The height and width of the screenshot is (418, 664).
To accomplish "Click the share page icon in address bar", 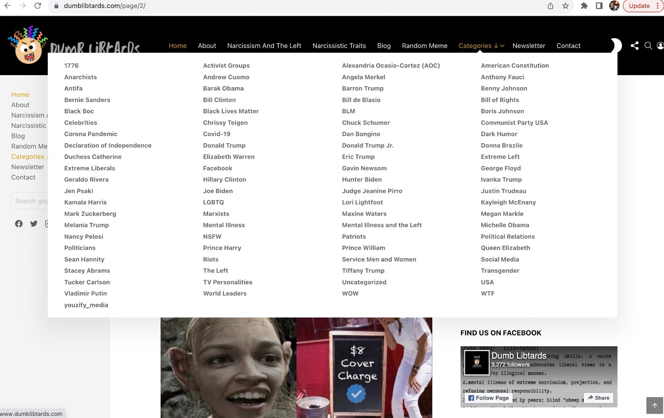I will coord(550,6).
